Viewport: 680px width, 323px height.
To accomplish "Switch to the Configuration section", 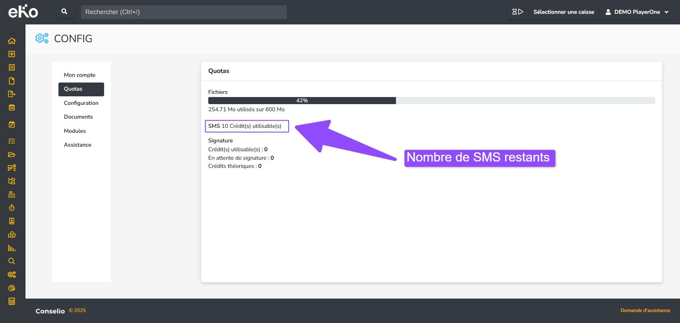I will [81, 103].
